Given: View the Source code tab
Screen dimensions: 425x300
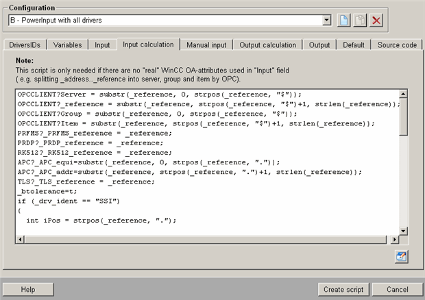Looking at the screenshot, I should [x=397, y=45].
